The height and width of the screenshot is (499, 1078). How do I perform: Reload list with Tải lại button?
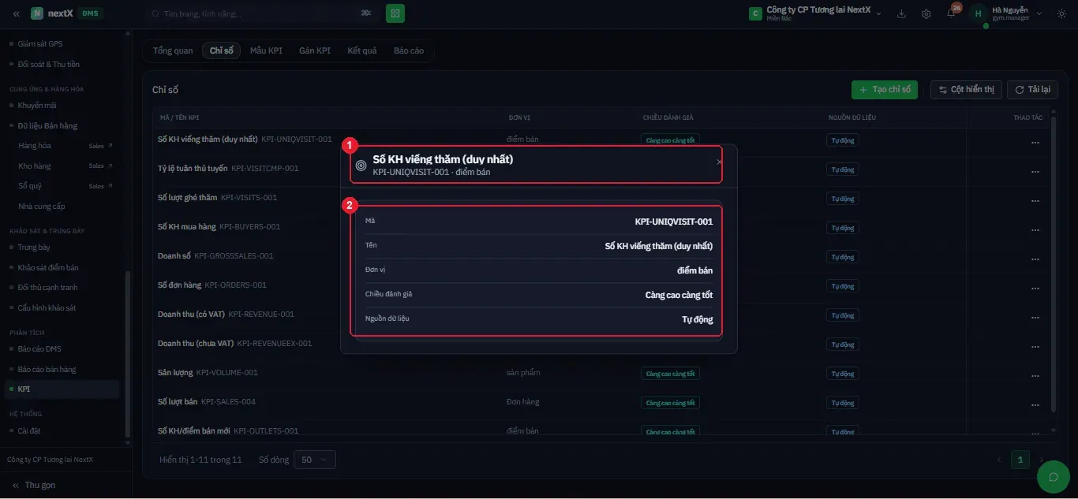click(x=1032, y=90)
